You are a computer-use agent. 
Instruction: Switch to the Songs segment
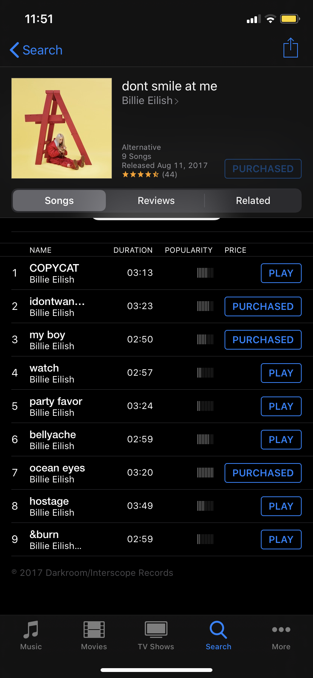point(59,201)
